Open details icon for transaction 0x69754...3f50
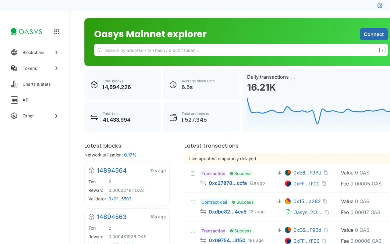390x244 pixels. coord(193,231)
